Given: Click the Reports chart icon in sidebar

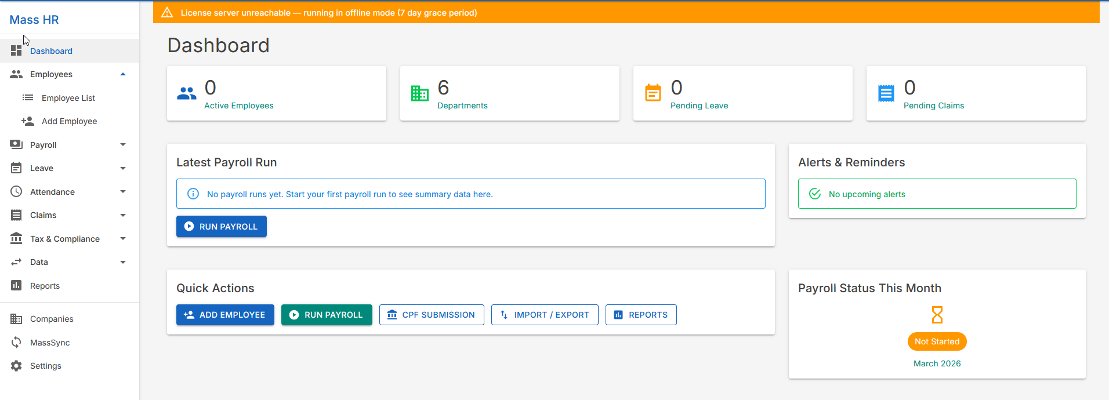Looking at the screenshot, I should [x=16, y=285].
